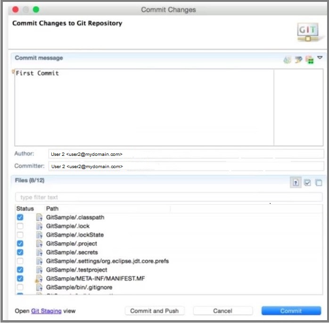Click the file icon beside GitSample/.testproject
This screenshot has height=323, width=329.
pos(39,270)
